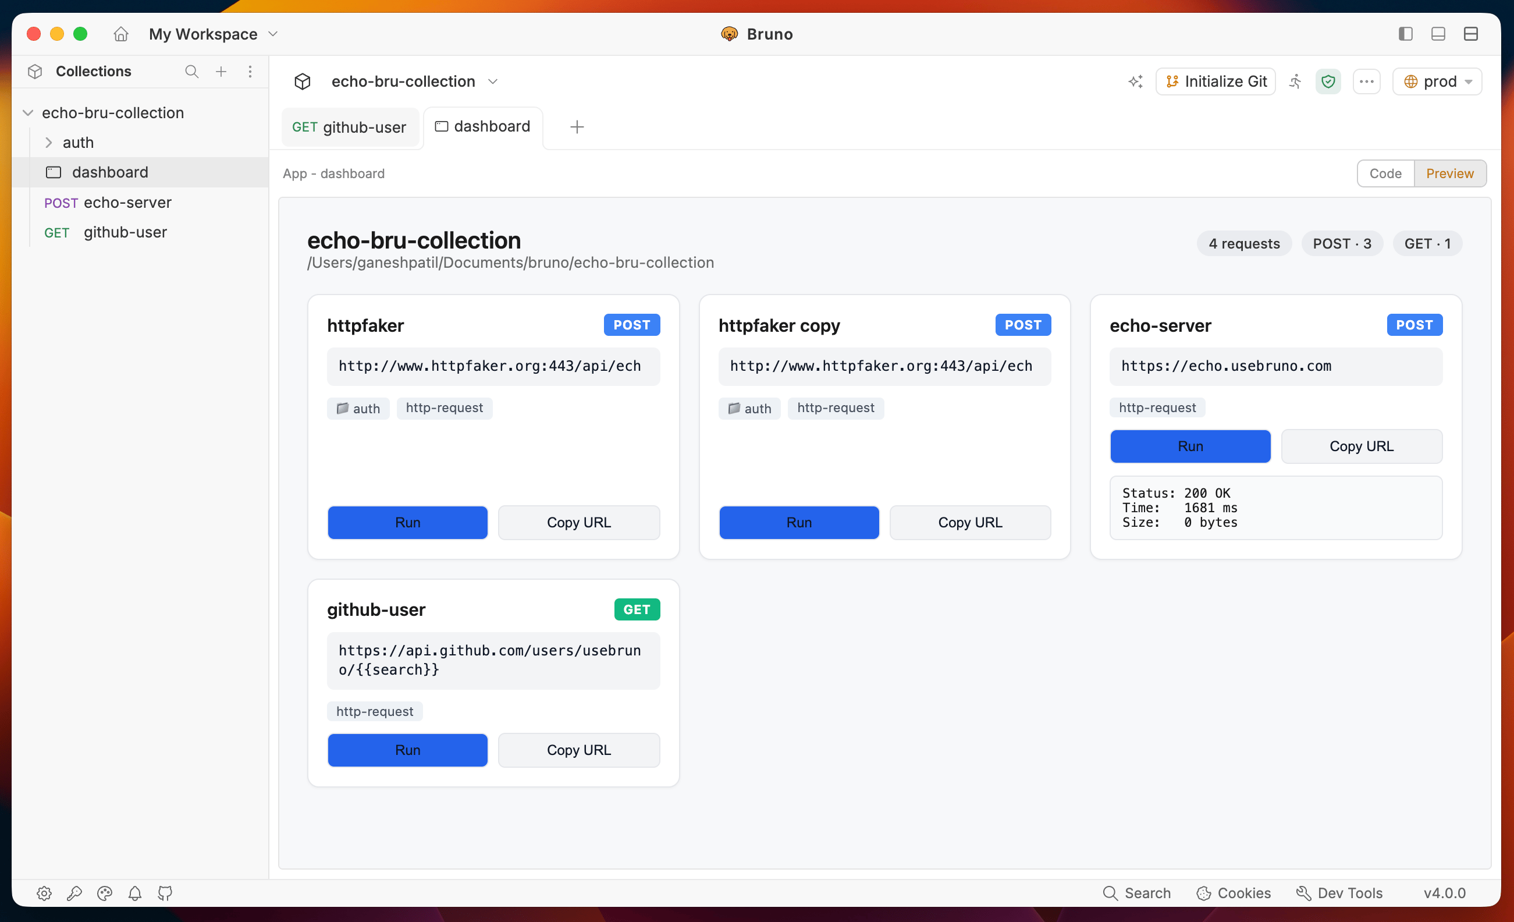Click http-request tag on echo-server card
The height and width of the screenshot is (922, 1514).
(x=1157, y=407)
